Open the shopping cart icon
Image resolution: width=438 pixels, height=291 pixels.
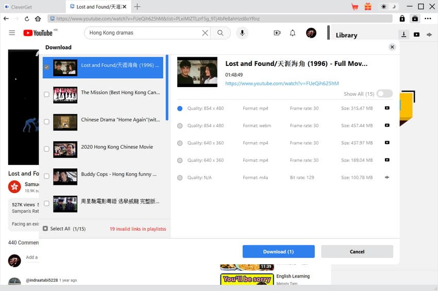[x=355, y=7]
